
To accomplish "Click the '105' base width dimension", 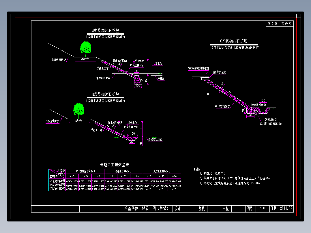I will point(138,86).
